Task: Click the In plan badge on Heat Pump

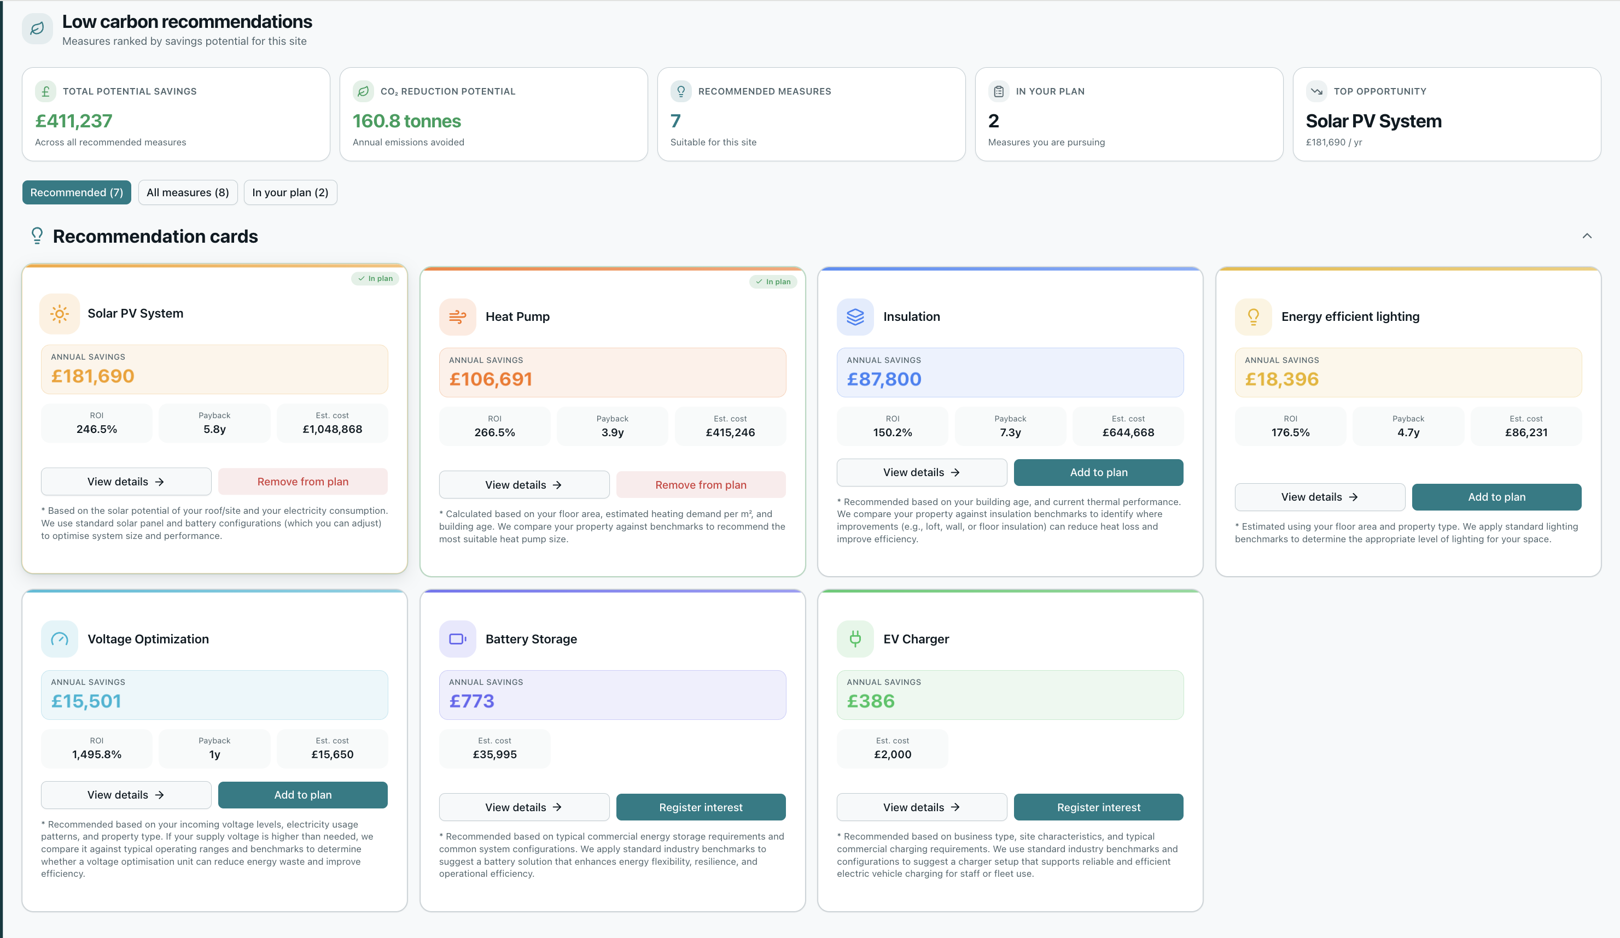Action: pos(773,282)
